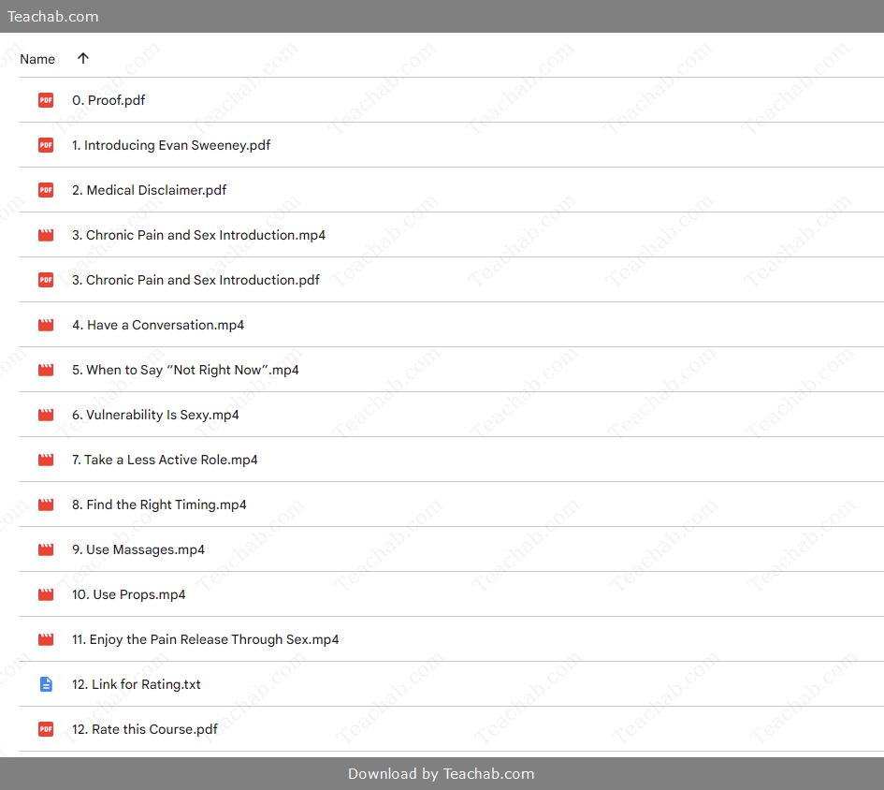This screenshot has height=790, width=884.
Task: Open 7. Take a Less Active Role.mp4
Action: [x=165, y=460]
